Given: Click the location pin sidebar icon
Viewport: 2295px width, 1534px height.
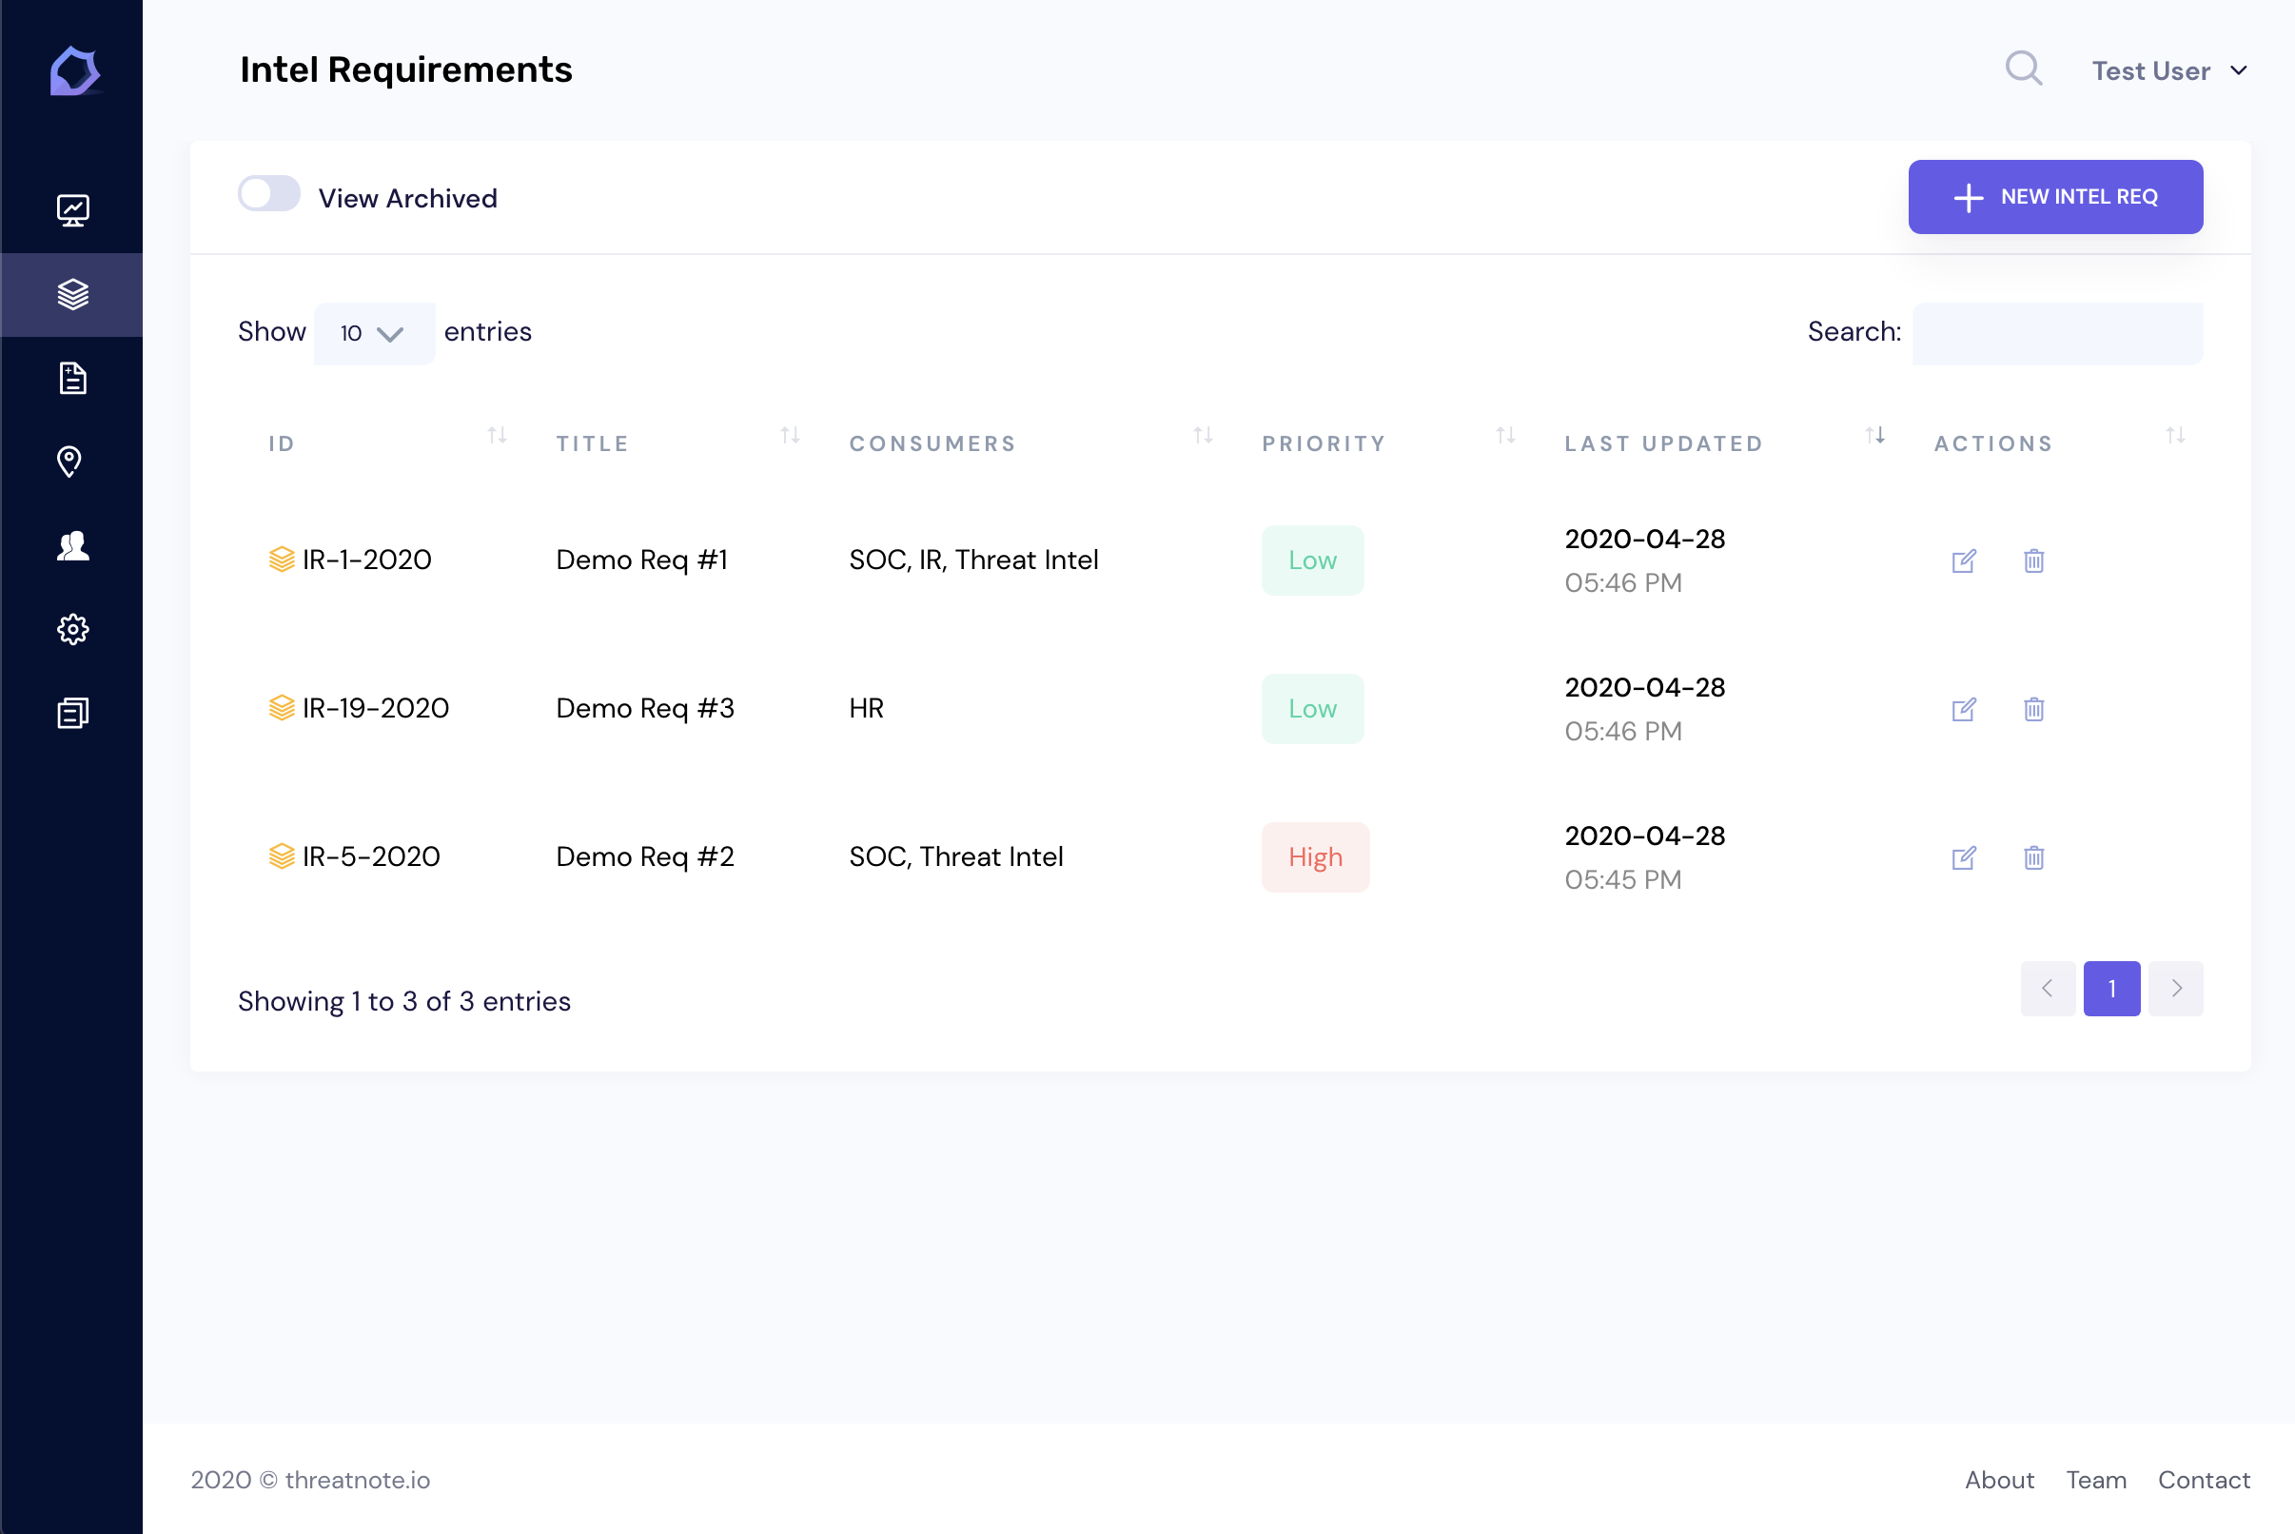Looking at the screenshot, I should click(x=69, y=461).
